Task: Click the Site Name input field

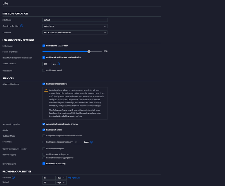Action: pyautogui.click(x=75, y=20)
